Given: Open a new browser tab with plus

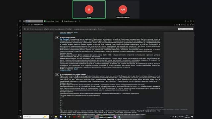Looking at the screenshot, I should click(x=79, y=21).
